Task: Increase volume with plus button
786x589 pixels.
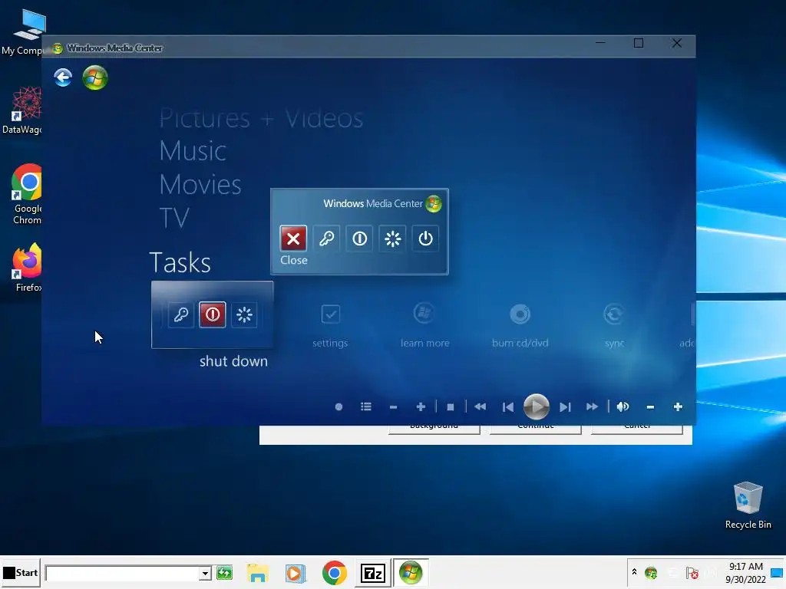Action: [679, 407]
